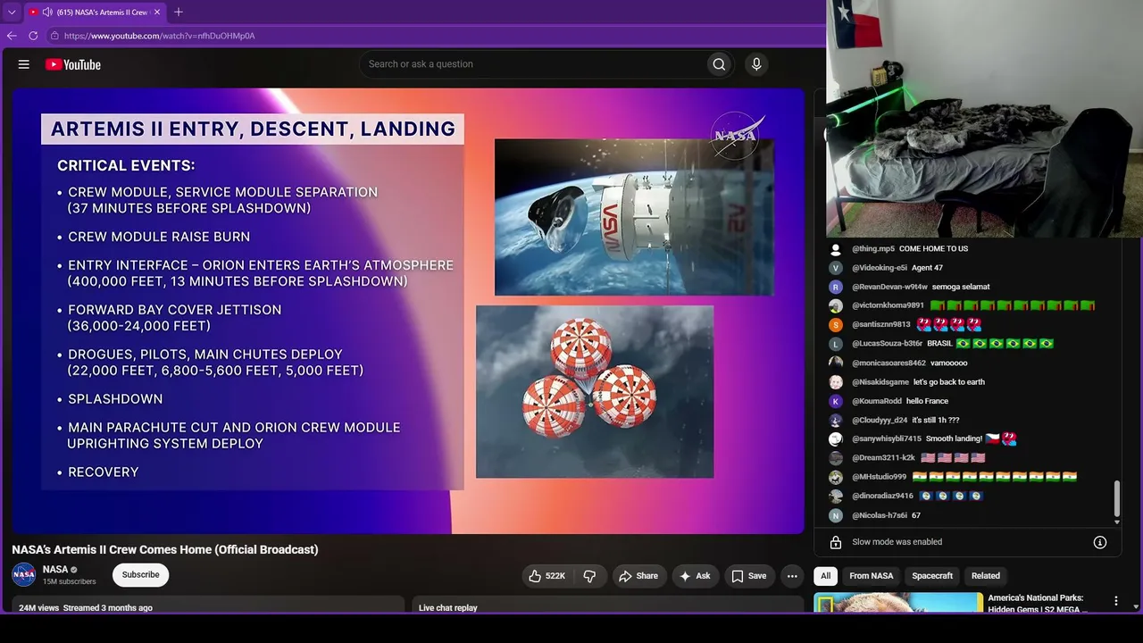The height and width of the screenshot is (643, 1143).
Task: Open options for America's National Parks video
Action: click(x=1115, y=601)
